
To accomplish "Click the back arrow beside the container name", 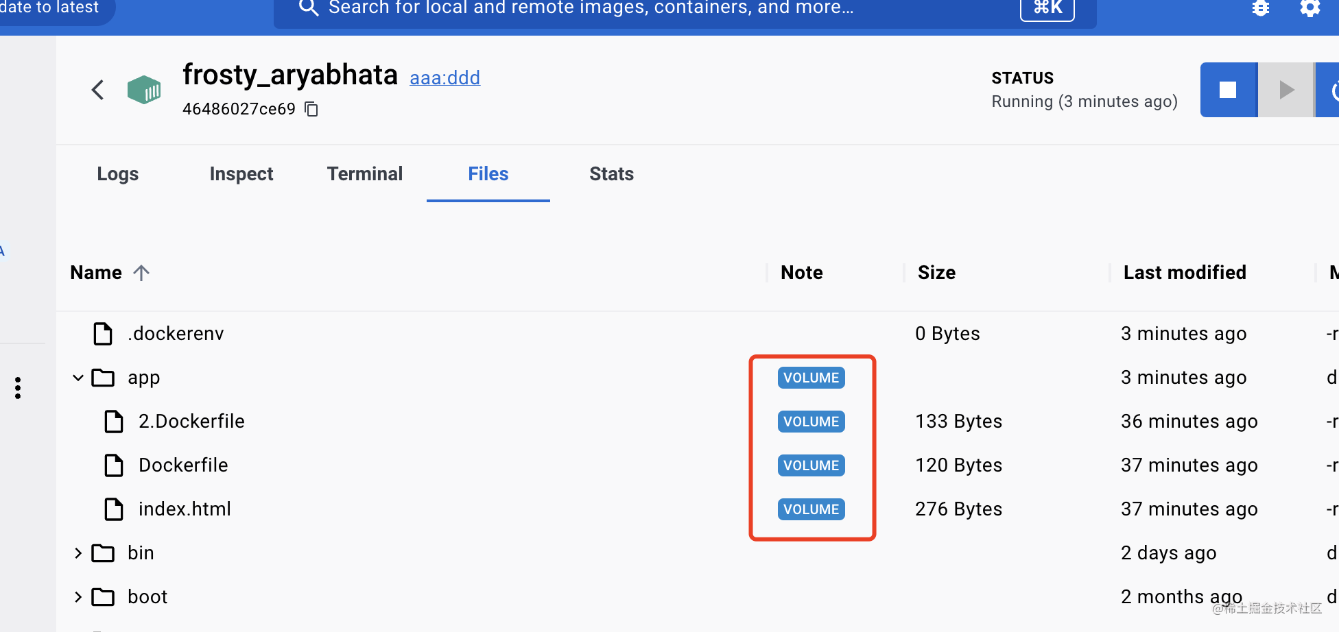I will 98,90.
